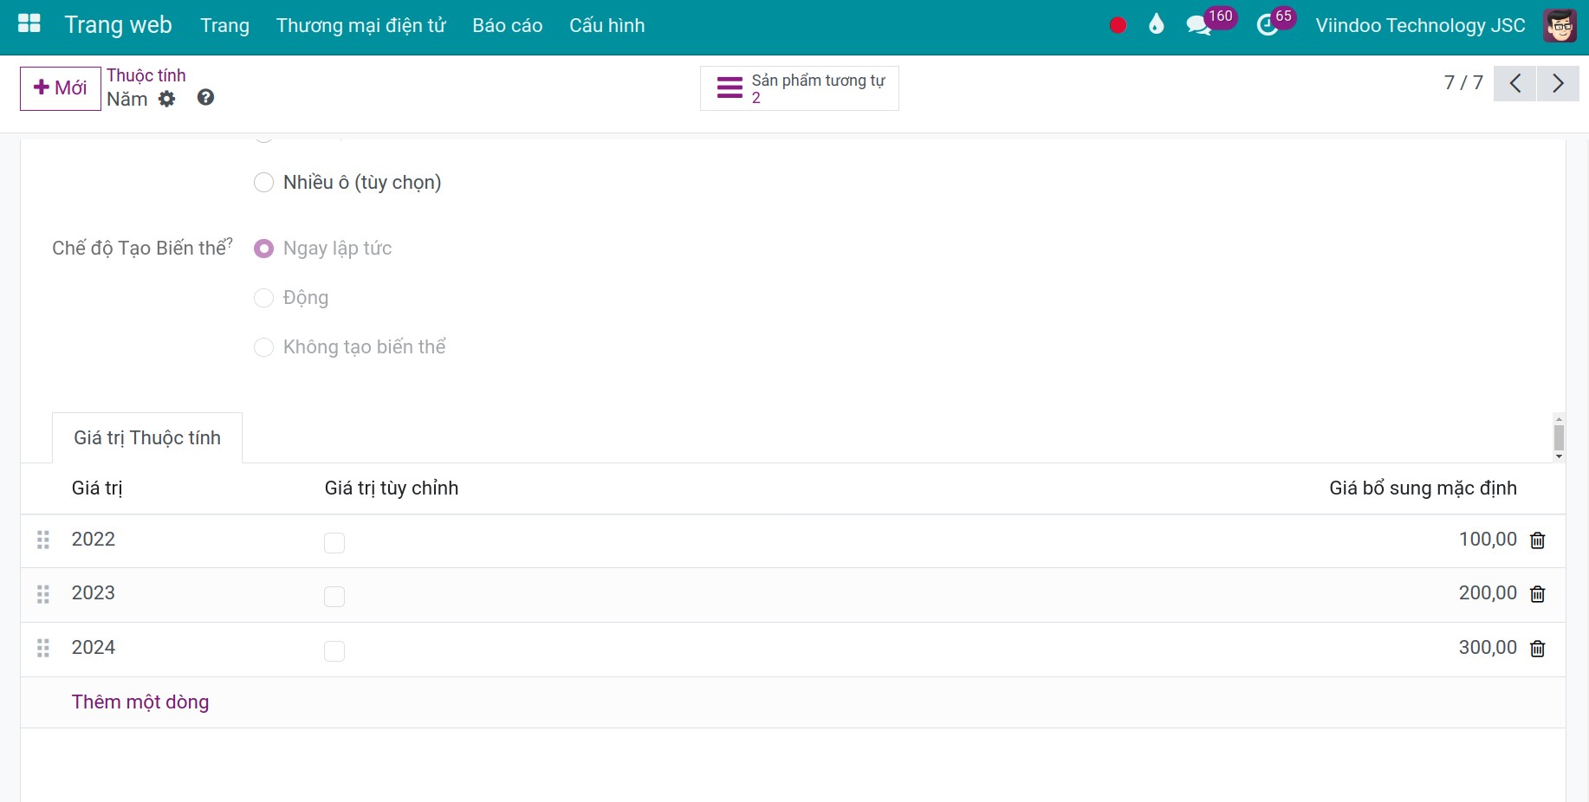Image resolution: width=1589 pixels, height=802 pixels.
Task: Select the Nhiều ô (tùy chọn) radio option
Action: 263,183
